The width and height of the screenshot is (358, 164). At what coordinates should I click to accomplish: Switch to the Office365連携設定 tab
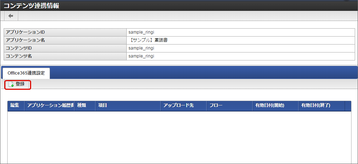[x=26, y=73]
